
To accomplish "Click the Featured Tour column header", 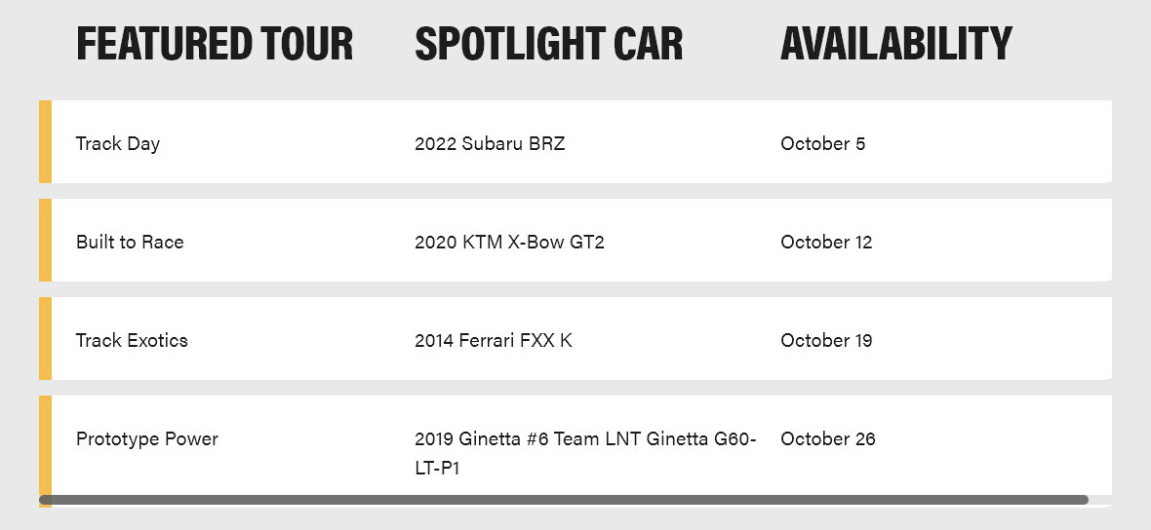I will click(x=215, y=43).
